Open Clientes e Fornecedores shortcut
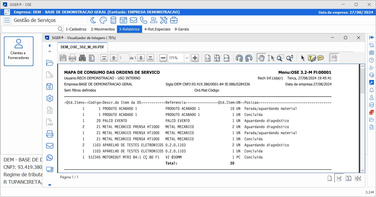The image size is (376, 197). click(19, 51)
